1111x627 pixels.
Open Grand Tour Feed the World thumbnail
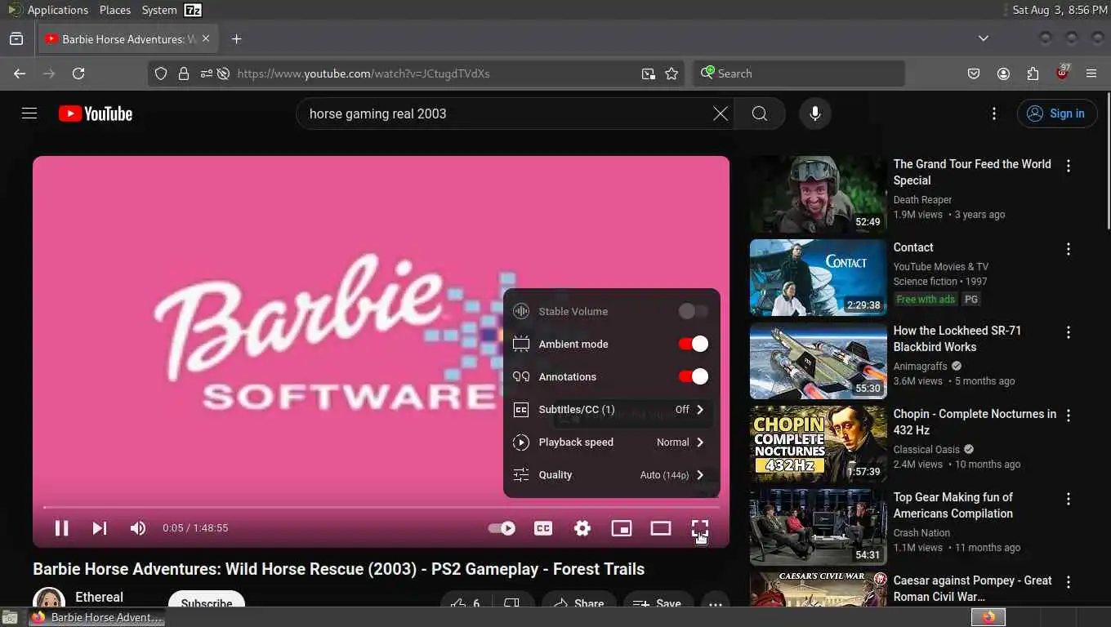[818, 194]
